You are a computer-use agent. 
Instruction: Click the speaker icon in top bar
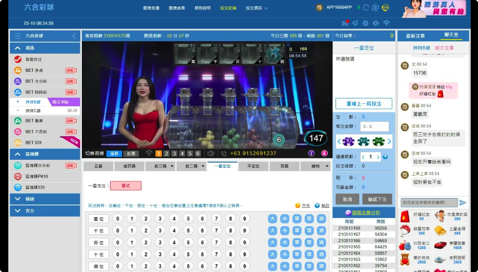click(x=376, y=23)
